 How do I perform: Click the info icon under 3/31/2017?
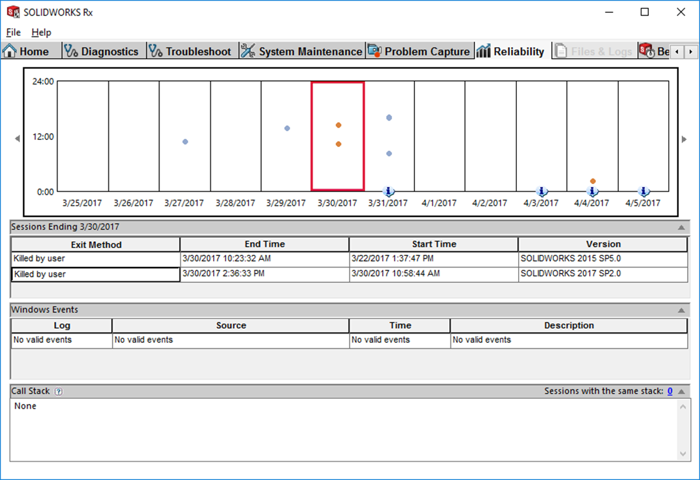tap(388, 191)
